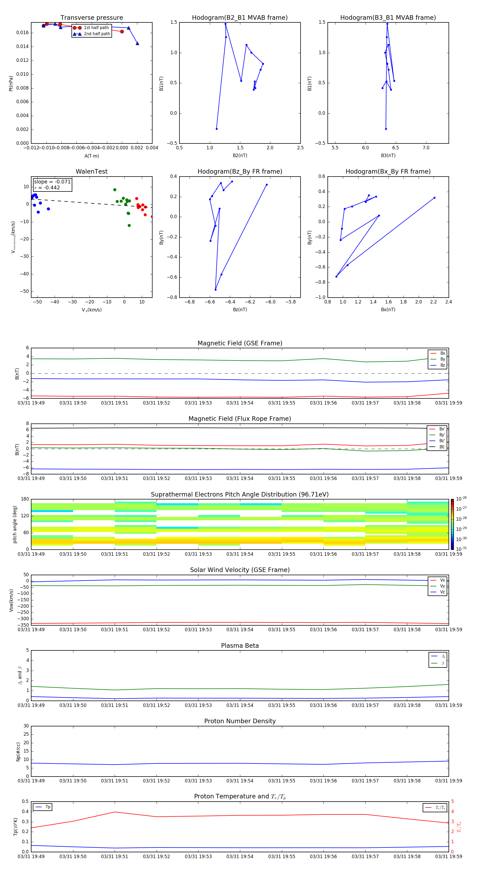Click the pitch angle colorbar scale
Viewport: 480px width, 880px height.
(x=452, y=524)
